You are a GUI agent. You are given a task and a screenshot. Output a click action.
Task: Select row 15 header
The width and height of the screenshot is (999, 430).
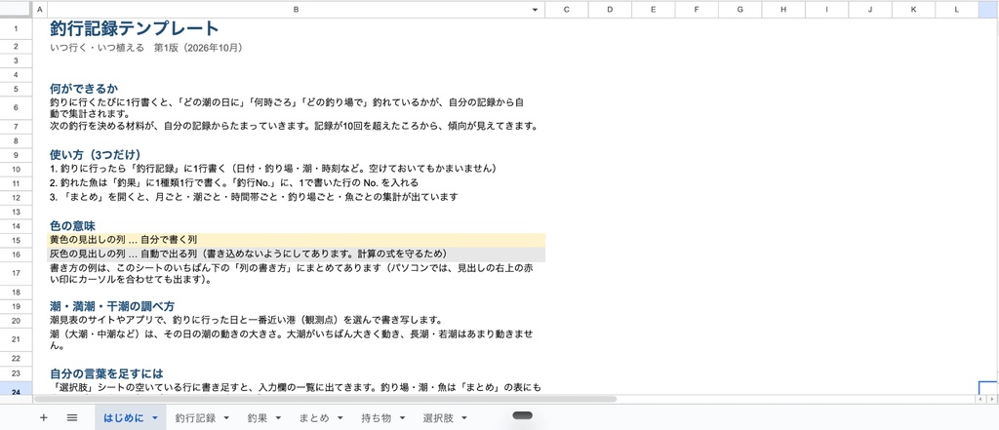tap(17, 240)
